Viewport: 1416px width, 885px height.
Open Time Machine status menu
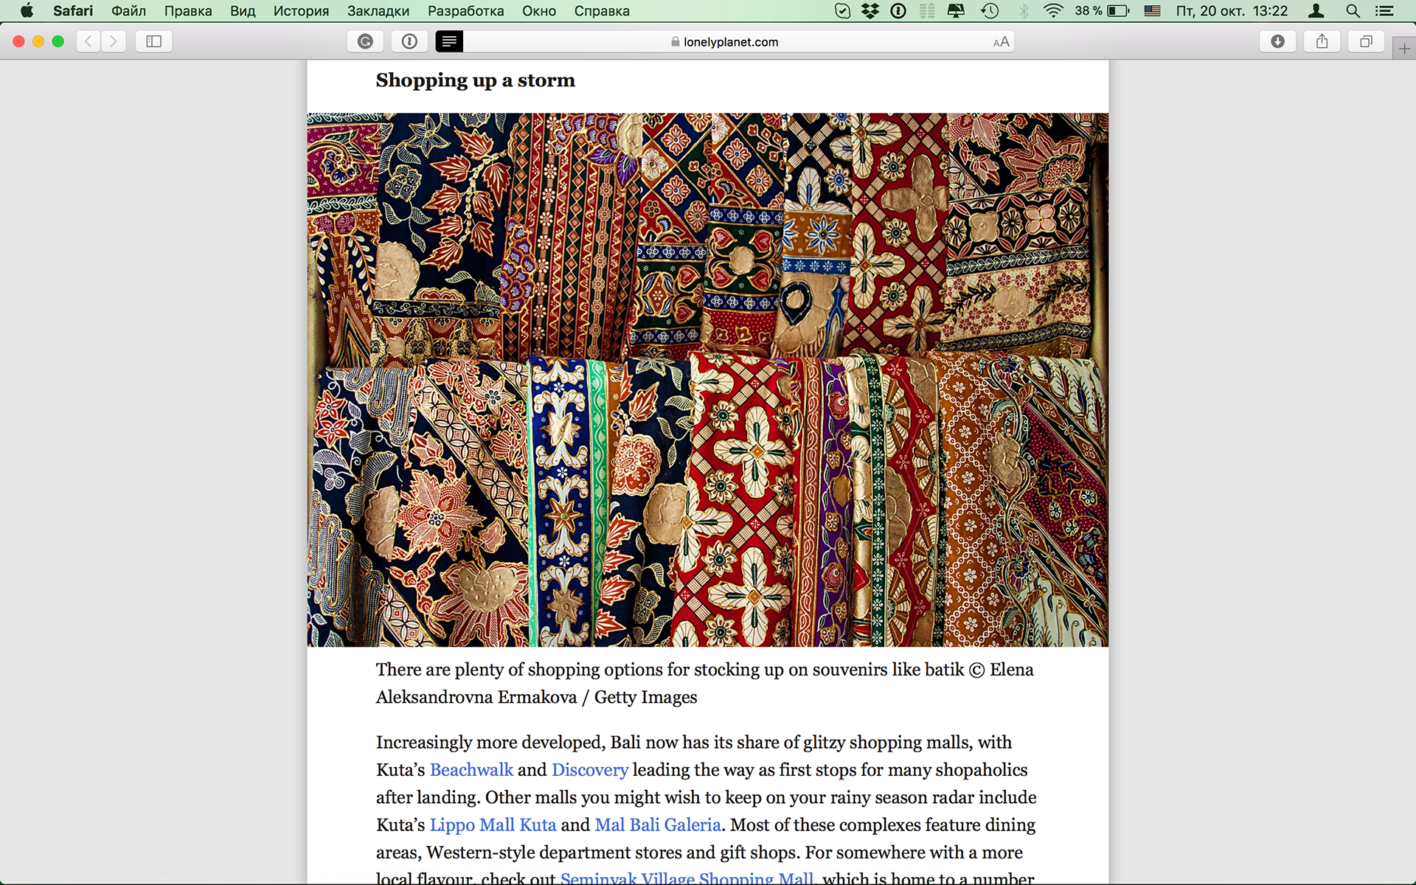(x=990, y=11)
